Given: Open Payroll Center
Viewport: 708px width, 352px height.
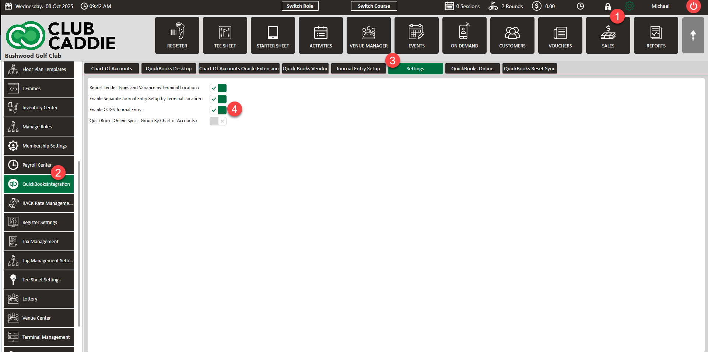Looking at the screenshot, I should (x=39, y=165).
